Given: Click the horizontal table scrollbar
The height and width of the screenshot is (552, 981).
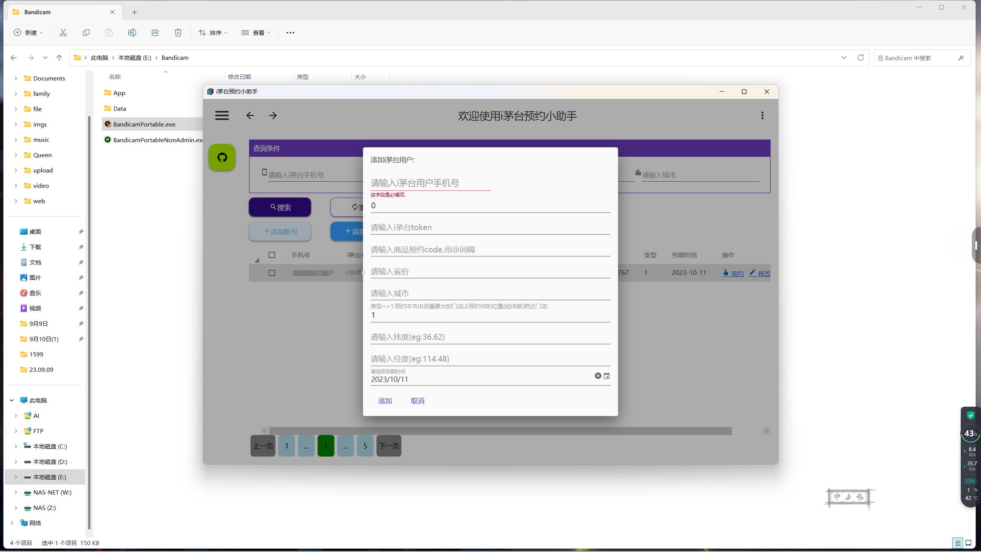Looking at the screenshot, I should coord(500,431).
